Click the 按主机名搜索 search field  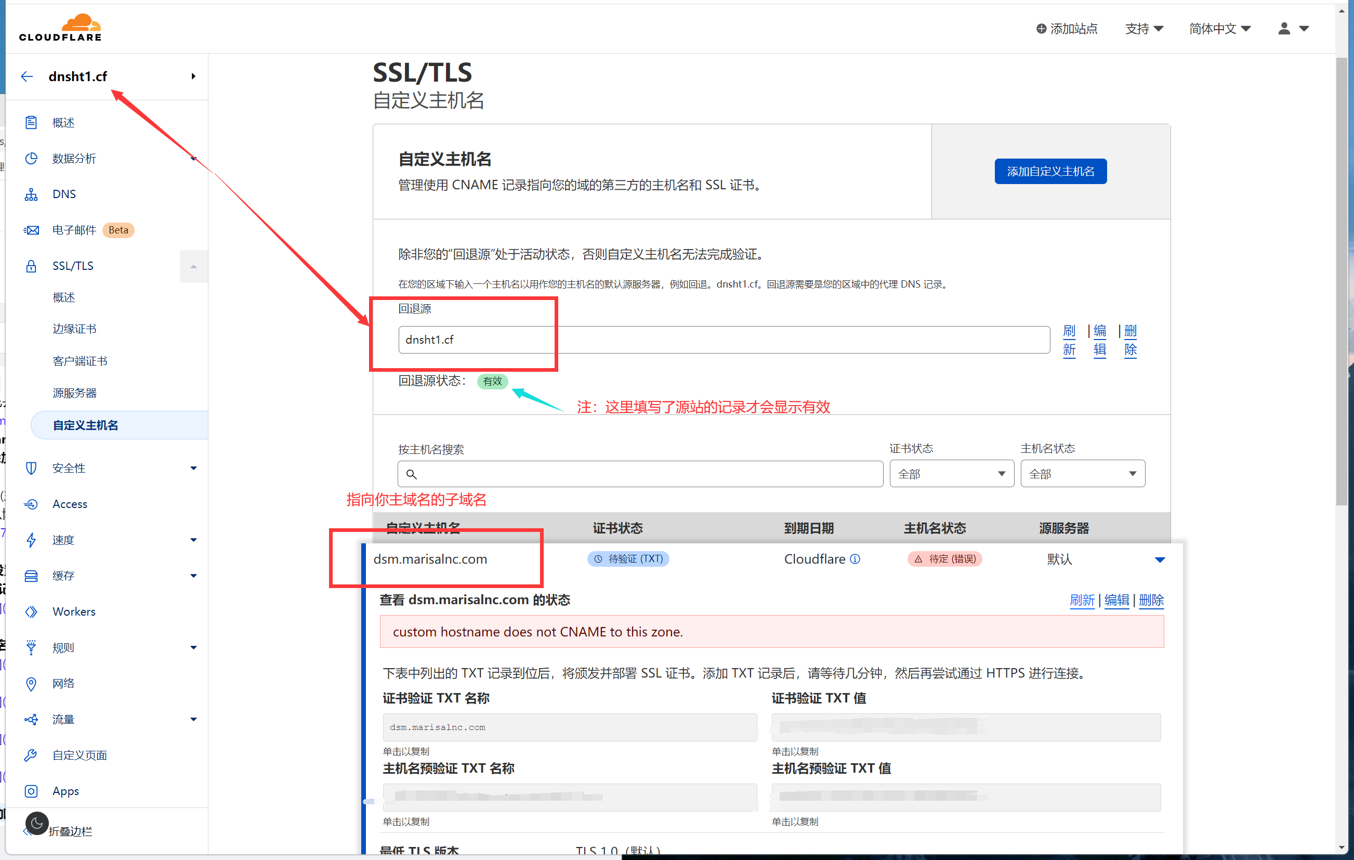click(x=640, y=474)
